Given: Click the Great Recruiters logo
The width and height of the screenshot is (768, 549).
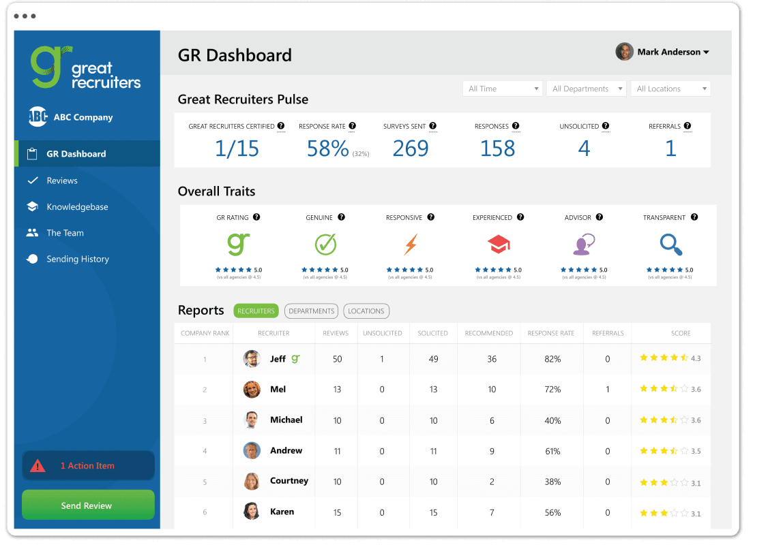Looking at the screenshot, I should pos(86,67).
